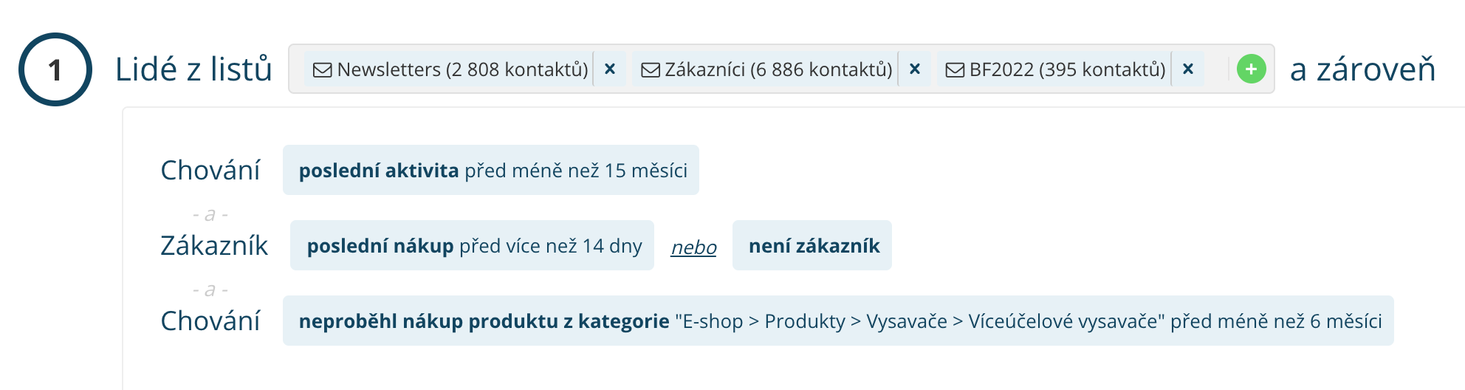Click the "nebo" operator link

693,247
